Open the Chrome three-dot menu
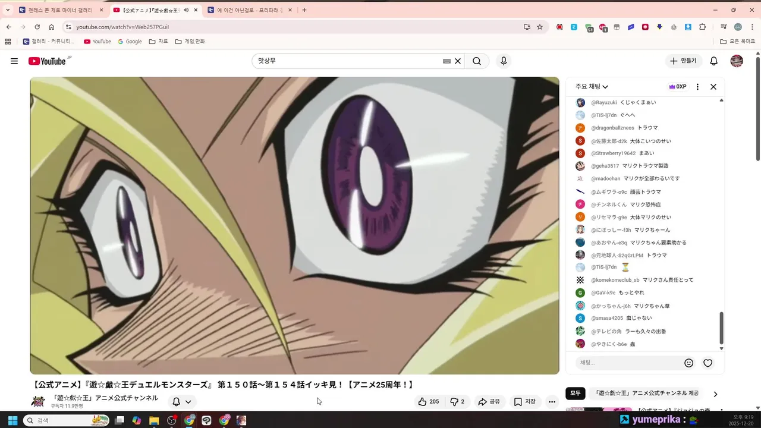The height and width of the screenshot is (428, 761). point(751,27)
